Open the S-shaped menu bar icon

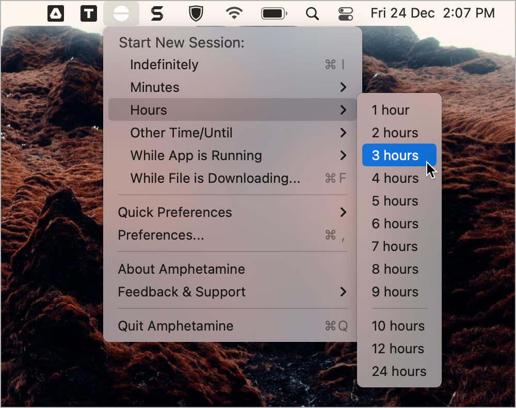point(157,14)
